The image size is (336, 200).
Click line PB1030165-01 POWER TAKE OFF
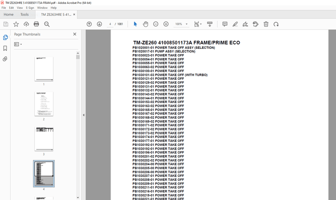pyautogui.click(x=158, y=109)
